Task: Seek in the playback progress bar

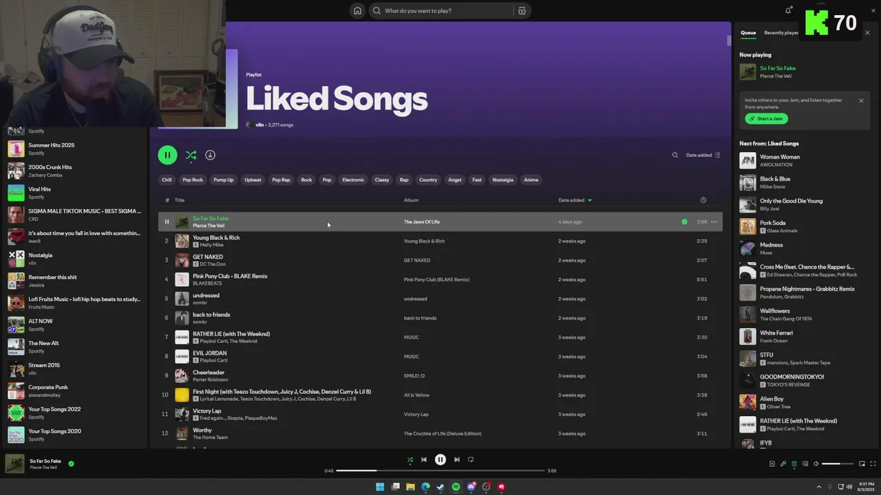Action: coord(440,470)
